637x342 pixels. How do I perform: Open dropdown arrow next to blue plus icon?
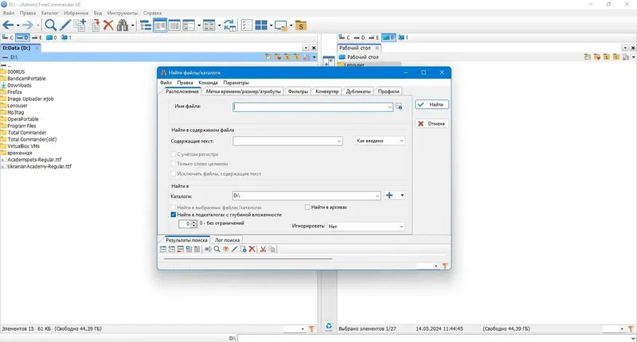[402, 195]
